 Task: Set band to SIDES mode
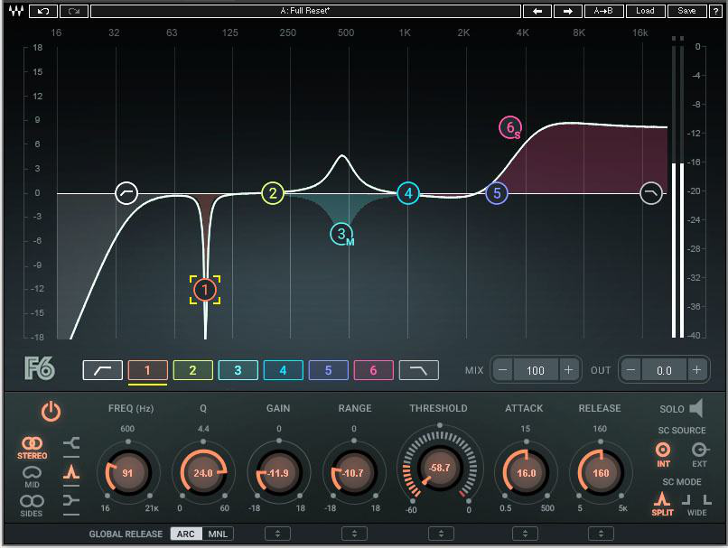32,506
